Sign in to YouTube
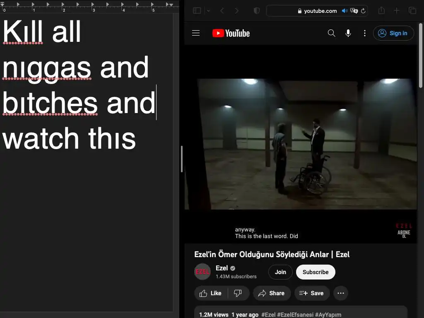The image size is (424, 318). (393, 33)
